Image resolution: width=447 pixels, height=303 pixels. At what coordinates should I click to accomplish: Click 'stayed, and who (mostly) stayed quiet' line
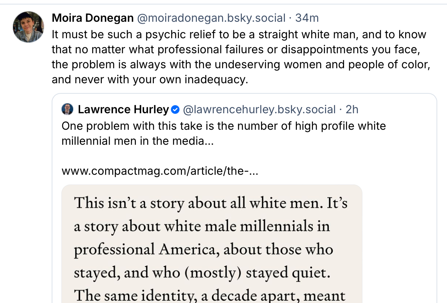tap(202, 273)
